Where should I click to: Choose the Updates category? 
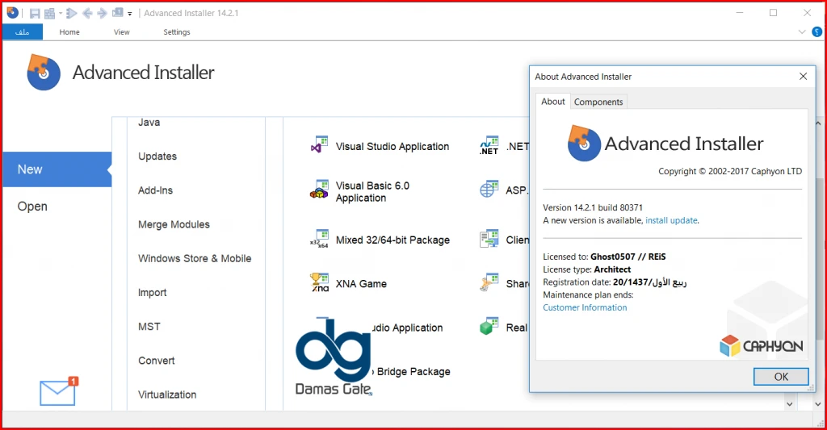157,157
